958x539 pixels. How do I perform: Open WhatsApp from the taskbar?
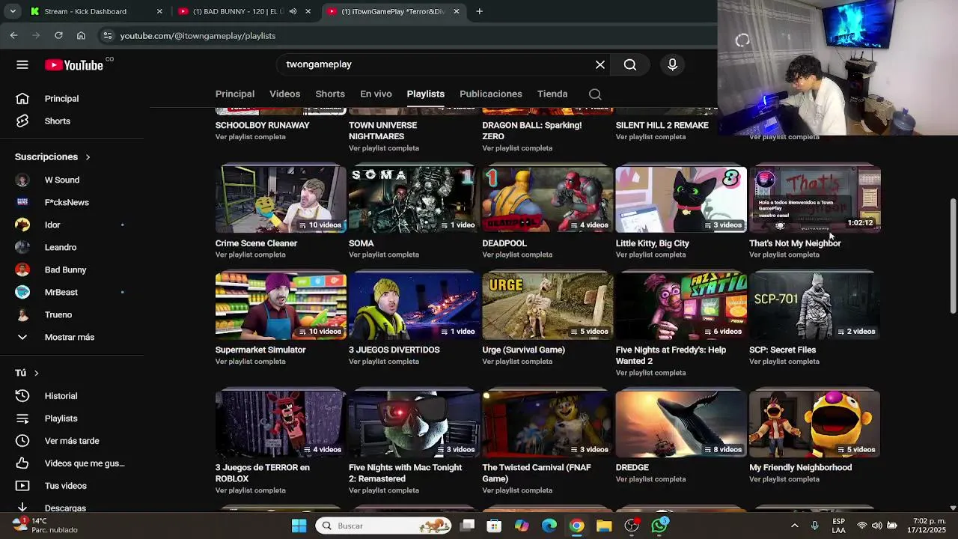coord(659,526)
